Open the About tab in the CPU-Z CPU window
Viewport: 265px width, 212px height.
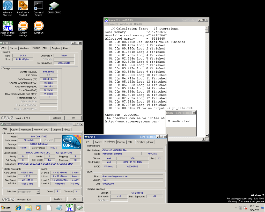67,129
